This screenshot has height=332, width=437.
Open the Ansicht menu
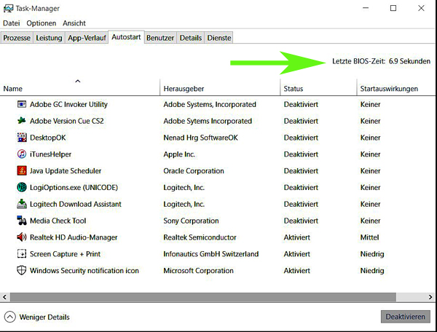(74, 23)
